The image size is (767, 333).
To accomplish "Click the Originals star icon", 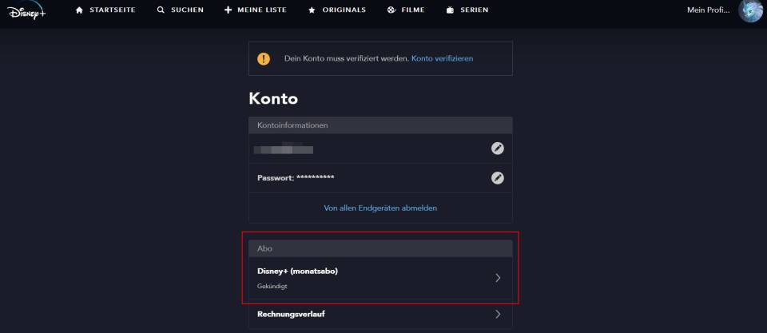I will [x=312, y=10].
